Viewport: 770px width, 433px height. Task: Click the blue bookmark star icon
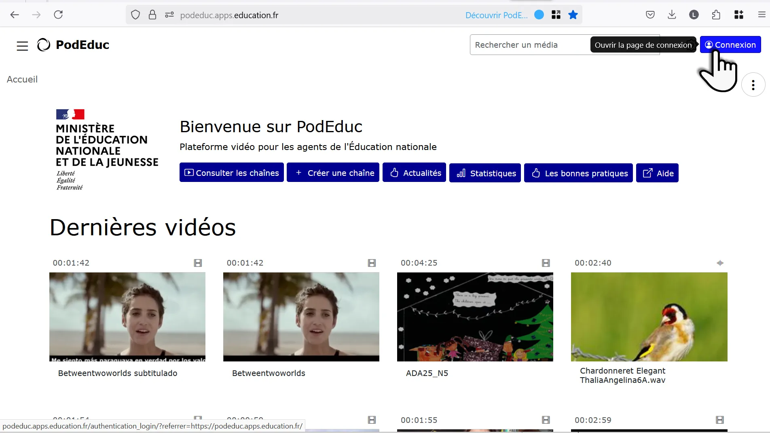[573, 15]
